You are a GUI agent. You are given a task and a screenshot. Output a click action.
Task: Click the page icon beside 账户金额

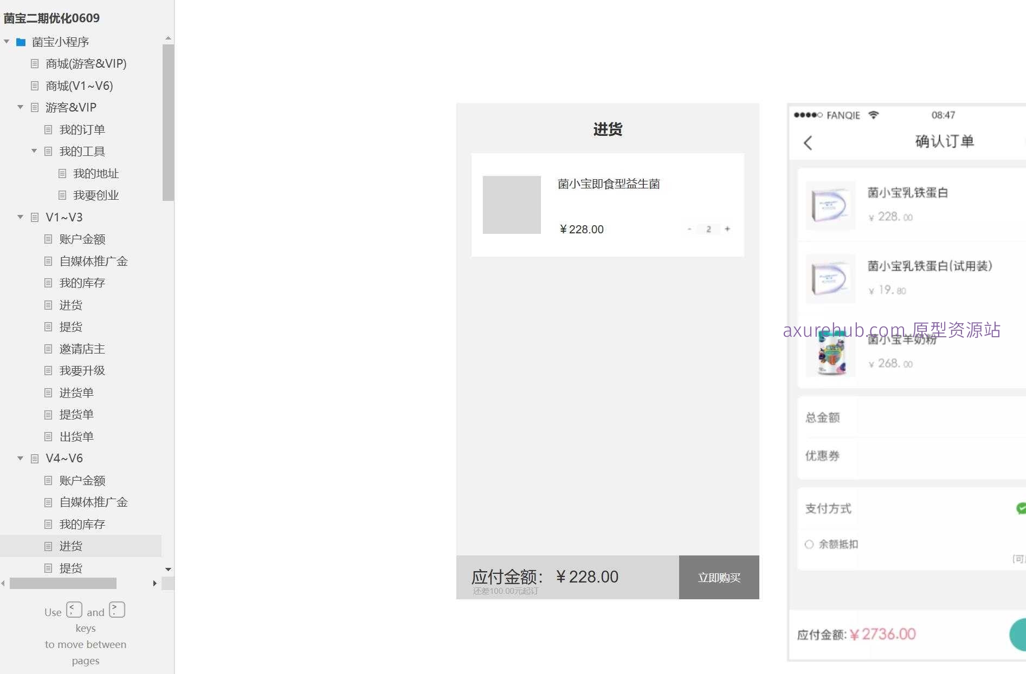48,239
